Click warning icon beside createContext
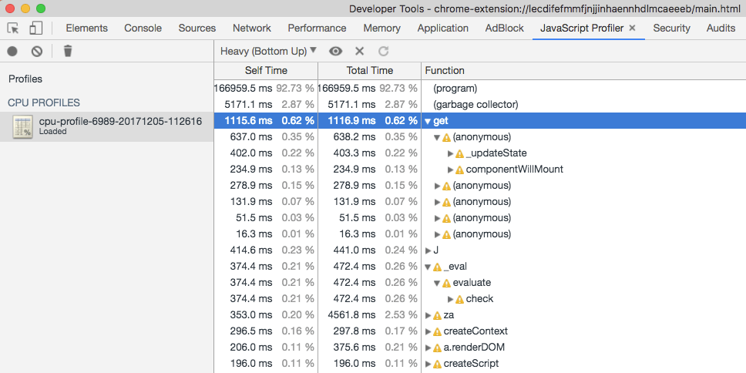This screenshot has width=746, height=373. click(x=437, y=331)
